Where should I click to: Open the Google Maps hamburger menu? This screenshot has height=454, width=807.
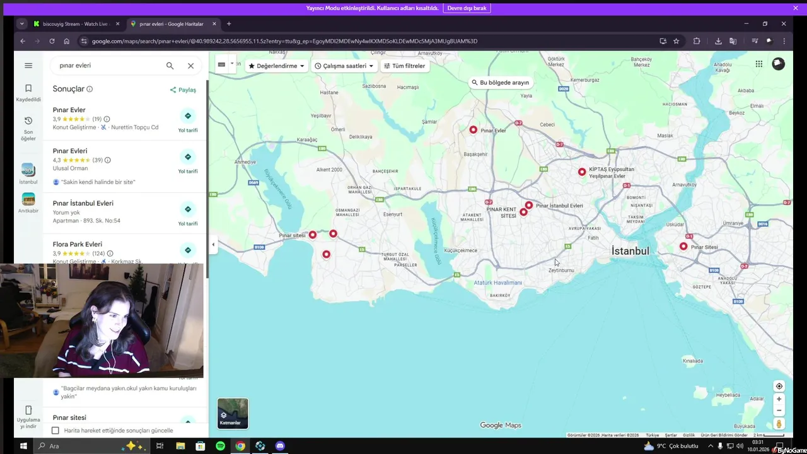coord(28,66)
